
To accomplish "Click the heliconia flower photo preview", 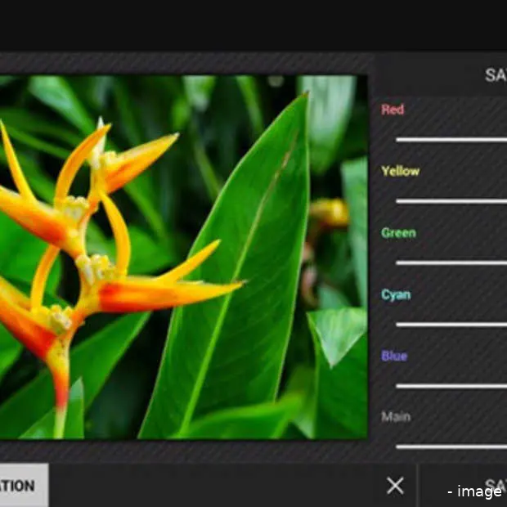I will (x=183, y=257).
